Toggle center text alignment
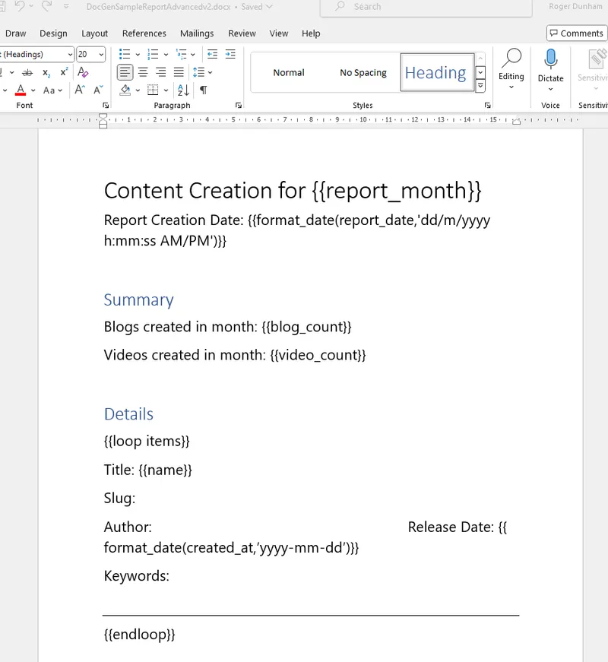Screen dimensions: 608x662 (x=143, y=72)
